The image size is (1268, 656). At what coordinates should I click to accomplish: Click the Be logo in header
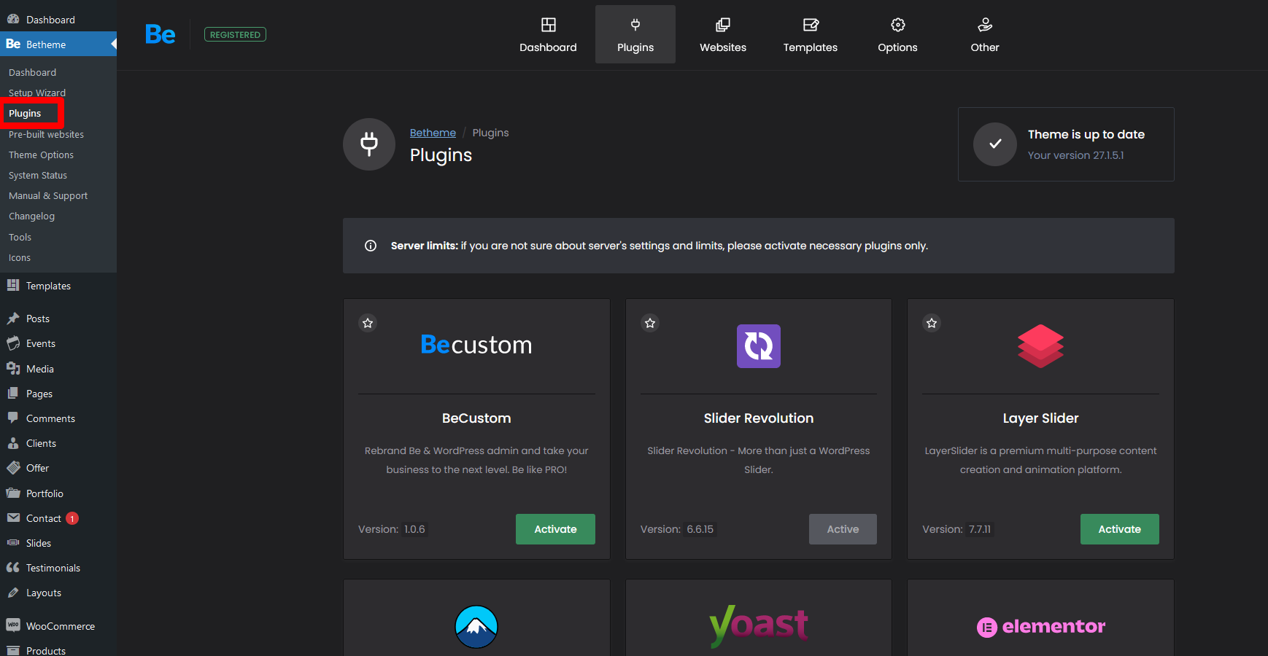point(161,34)
